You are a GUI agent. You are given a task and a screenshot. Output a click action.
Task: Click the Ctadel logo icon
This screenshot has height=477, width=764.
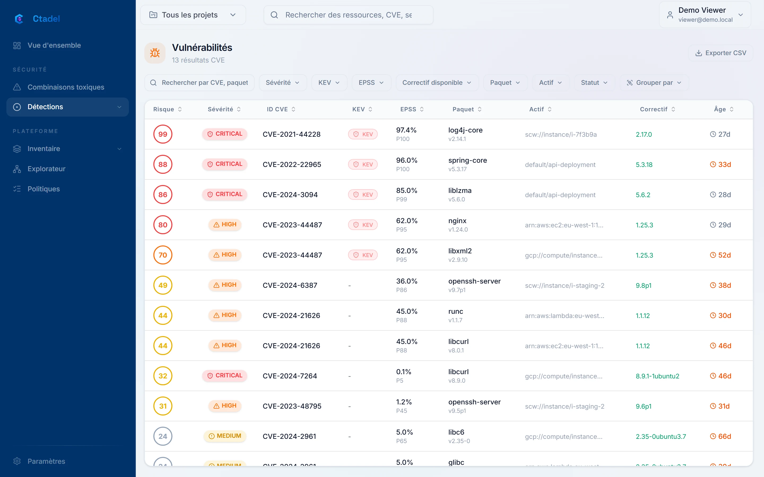click(19, 19)
